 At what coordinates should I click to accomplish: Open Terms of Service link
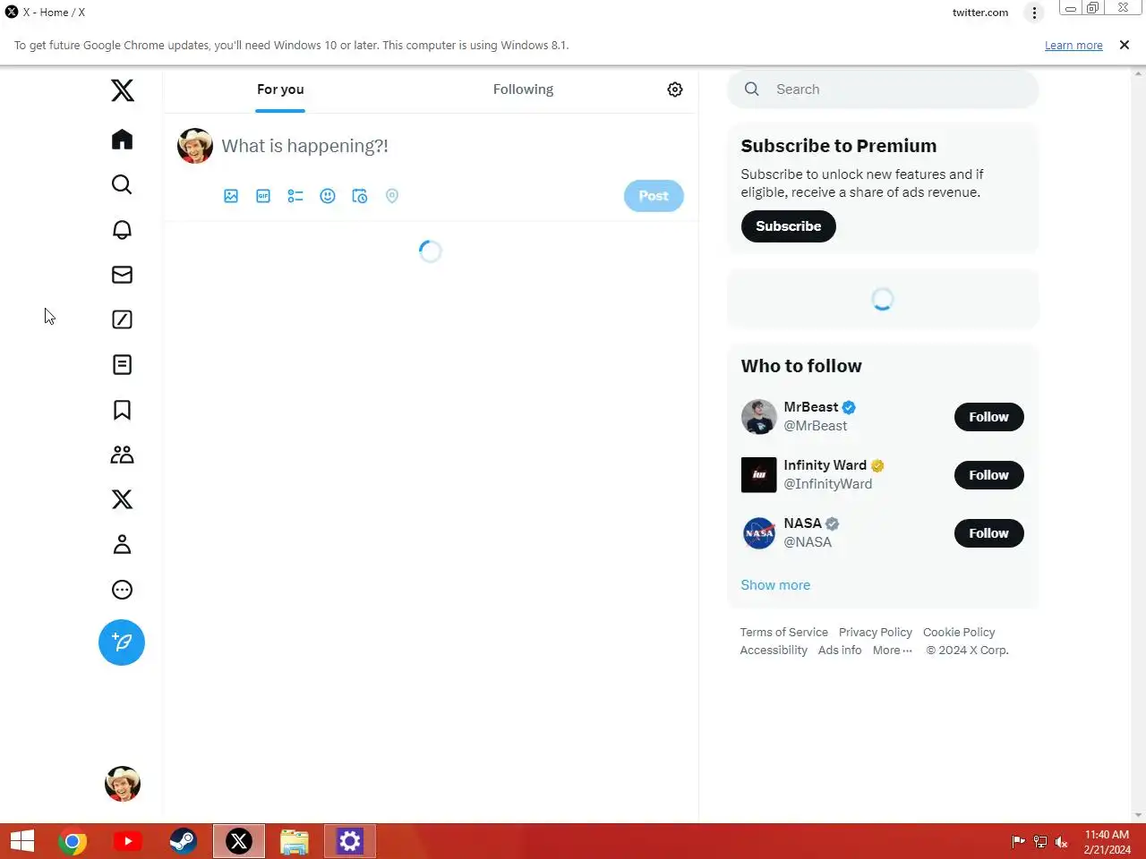pos(783,633)
